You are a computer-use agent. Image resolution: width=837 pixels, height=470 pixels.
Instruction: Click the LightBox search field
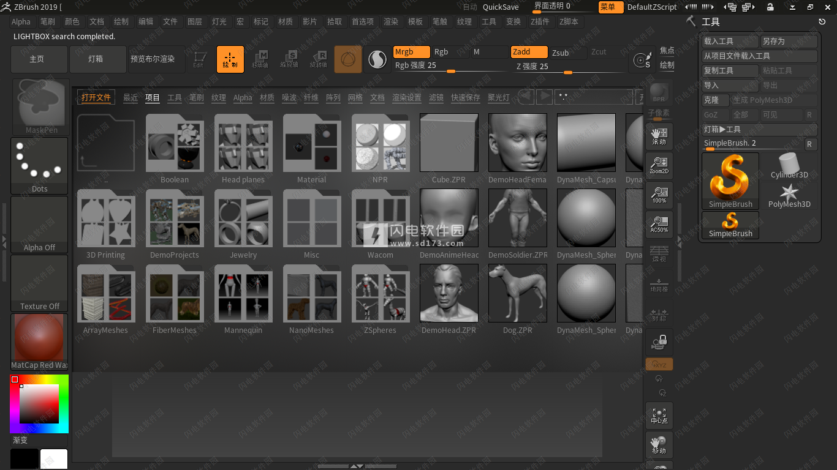tap(593, 97)
